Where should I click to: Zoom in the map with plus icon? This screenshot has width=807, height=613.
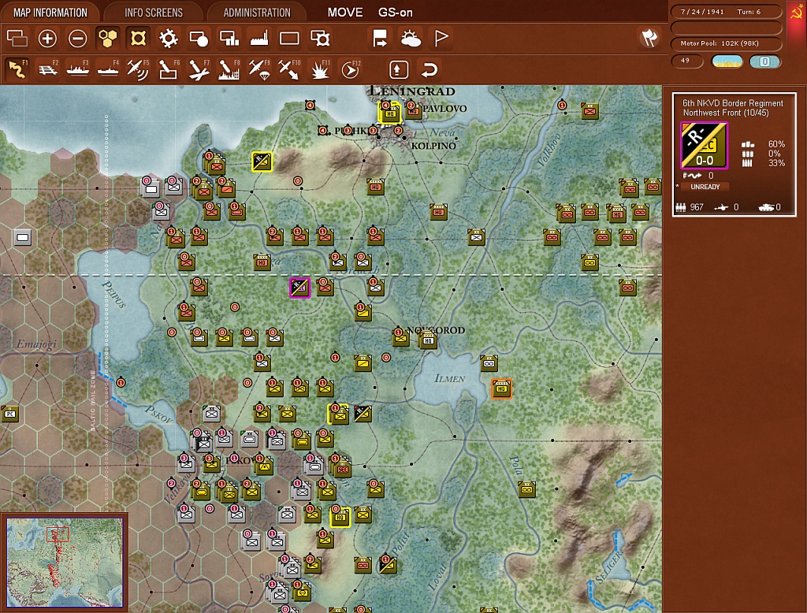47,38
